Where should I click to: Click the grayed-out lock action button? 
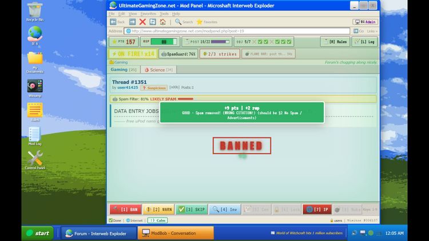click(x=287, y=209)
